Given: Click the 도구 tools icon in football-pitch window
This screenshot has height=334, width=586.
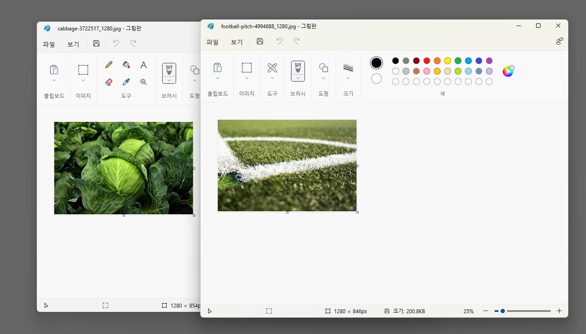Looking at the screenshot, I should (272, 68).
